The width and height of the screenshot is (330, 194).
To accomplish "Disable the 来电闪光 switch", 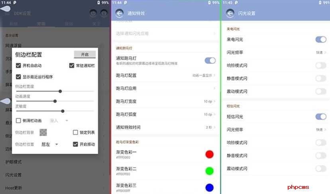I will click(x=321, y=40).
